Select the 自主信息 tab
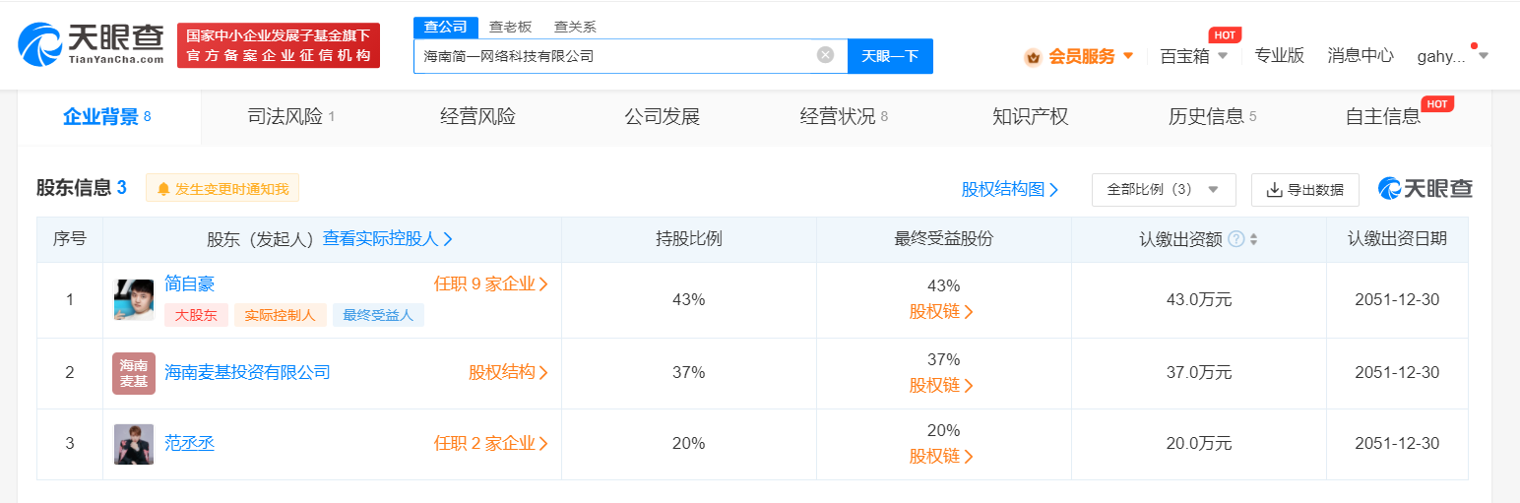 [1383, 117]
